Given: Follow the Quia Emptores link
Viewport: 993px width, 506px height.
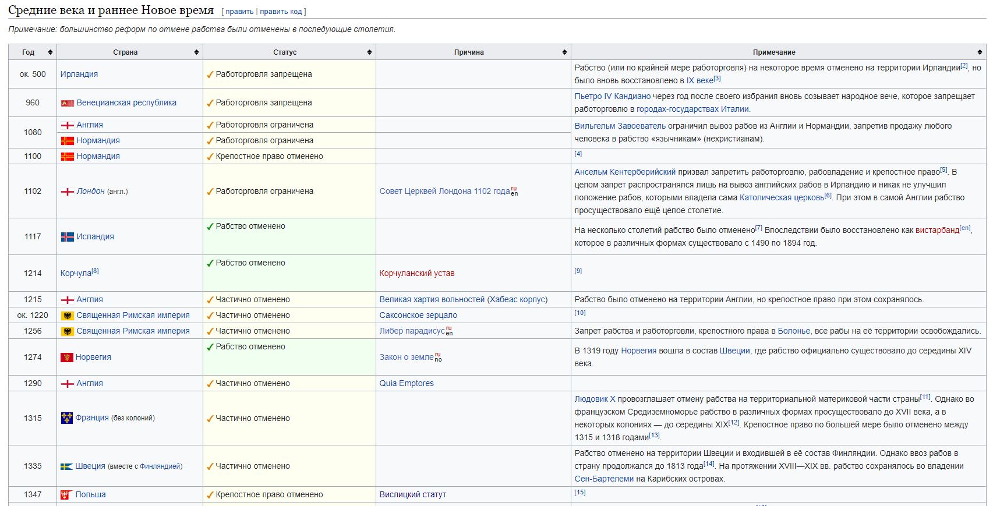Looking at the screenshot, I should pos(407,384).
